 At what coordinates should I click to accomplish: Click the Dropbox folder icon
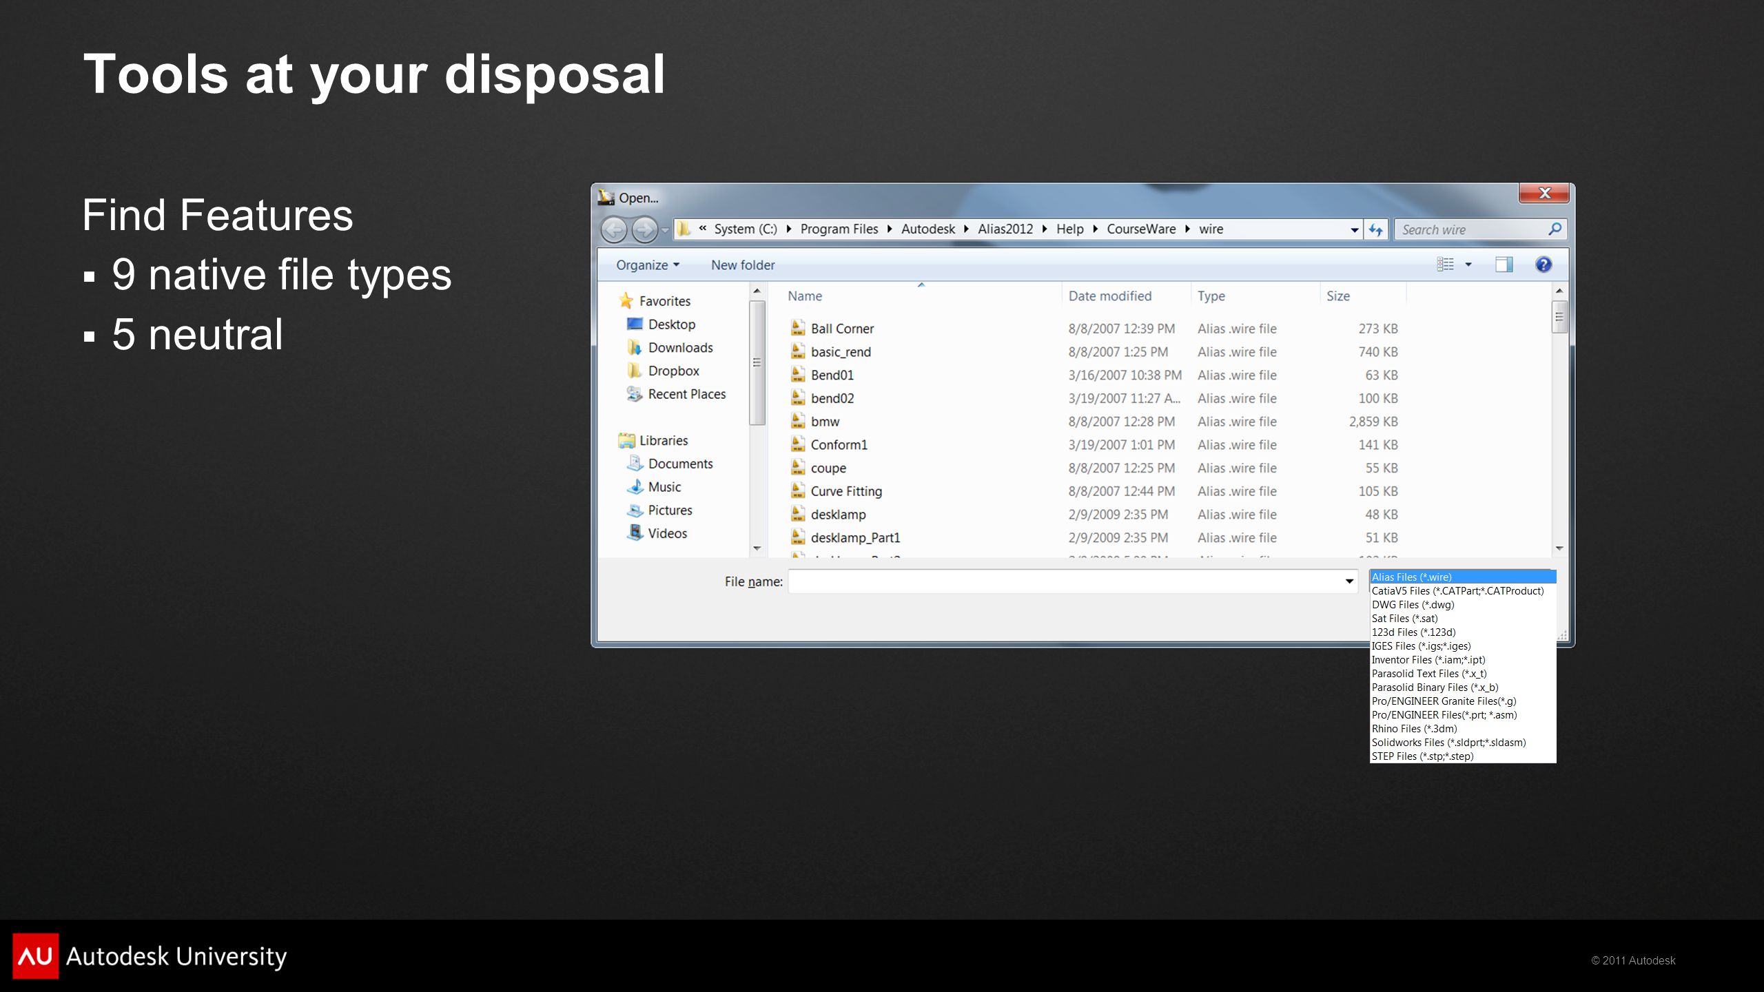pyautogui.click(x=635, y=371)
